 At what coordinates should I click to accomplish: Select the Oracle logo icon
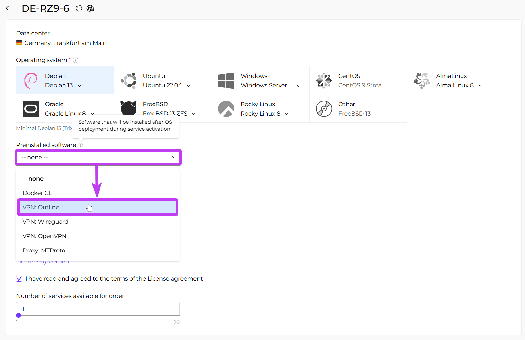31,109
